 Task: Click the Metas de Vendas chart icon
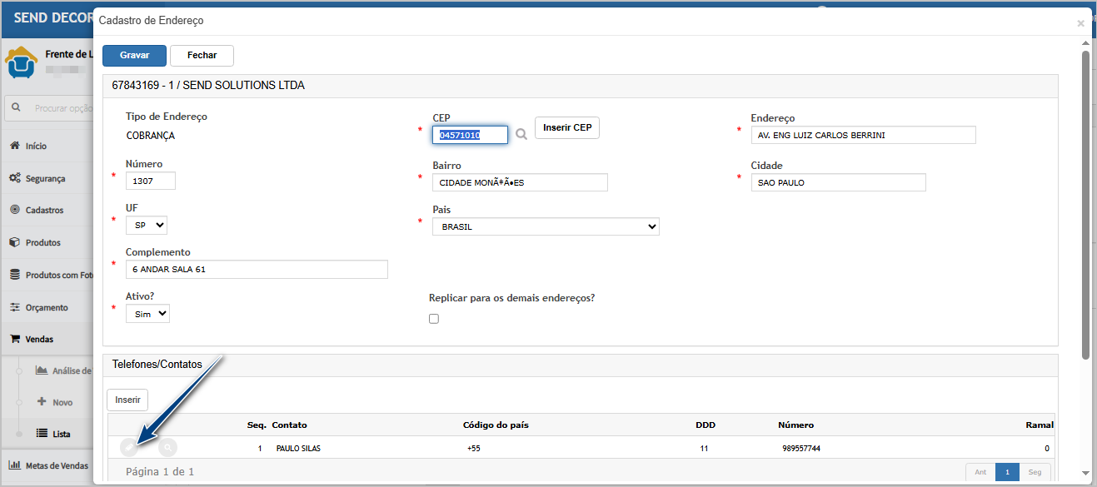tap(14, 465)
